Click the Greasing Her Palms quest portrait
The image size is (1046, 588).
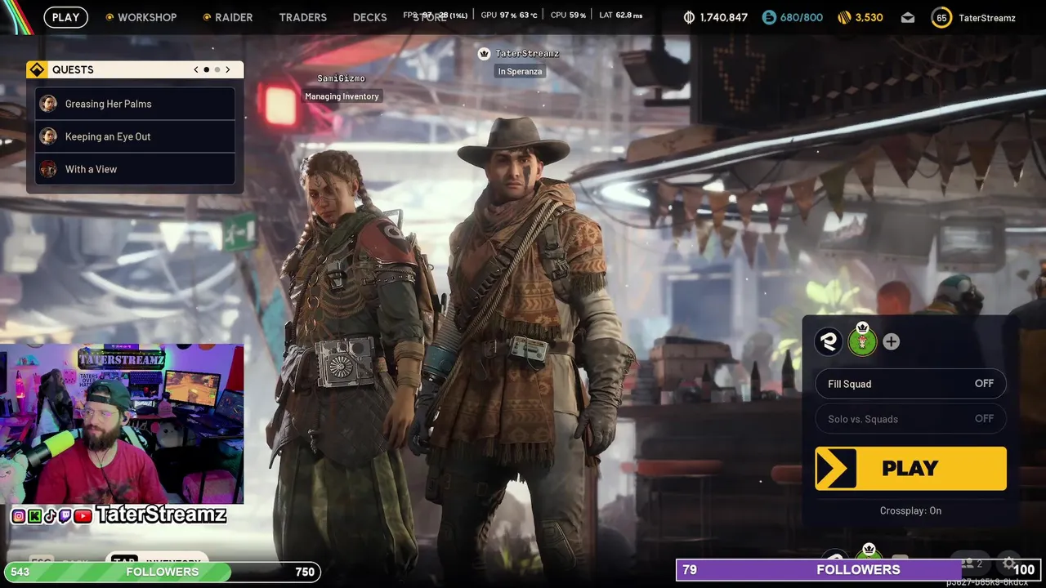(x=48, y=104)
